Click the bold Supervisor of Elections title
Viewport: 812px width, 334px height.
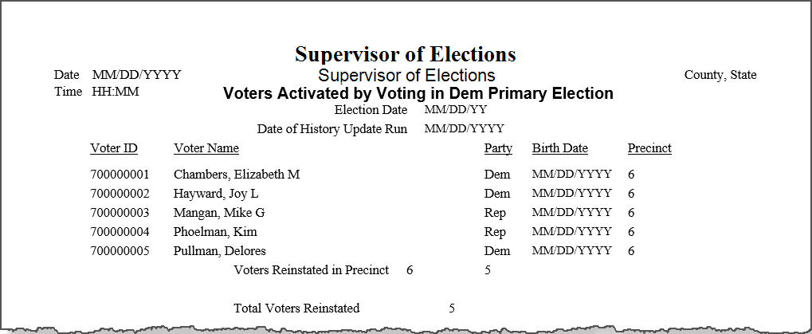(x=406, y=54)
